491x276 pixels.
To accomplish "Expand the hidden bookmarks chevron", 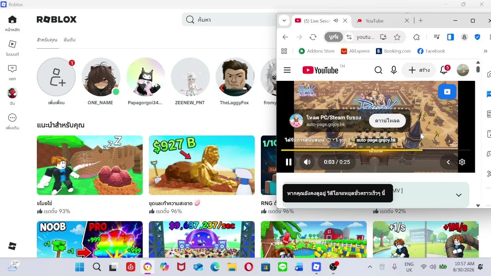I will (485, 51).
